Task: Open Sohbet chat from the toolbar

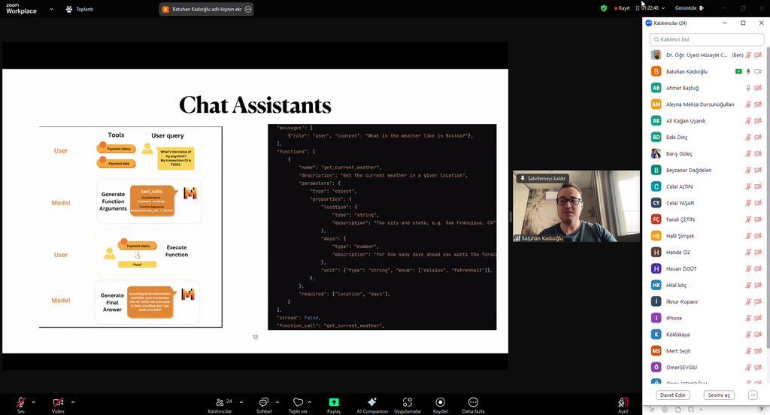Action: tap(264, 404)
